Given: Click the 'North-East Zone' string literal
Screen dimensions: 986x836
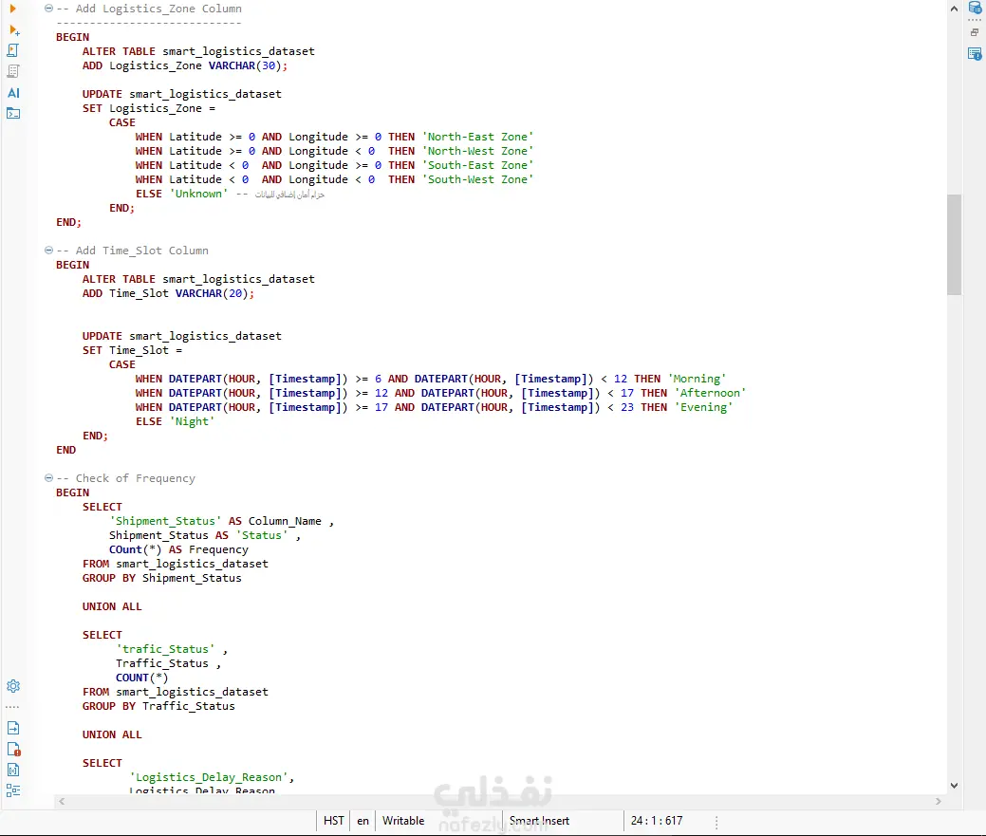Looking at the screenshot, I should (x=478, y=137).
